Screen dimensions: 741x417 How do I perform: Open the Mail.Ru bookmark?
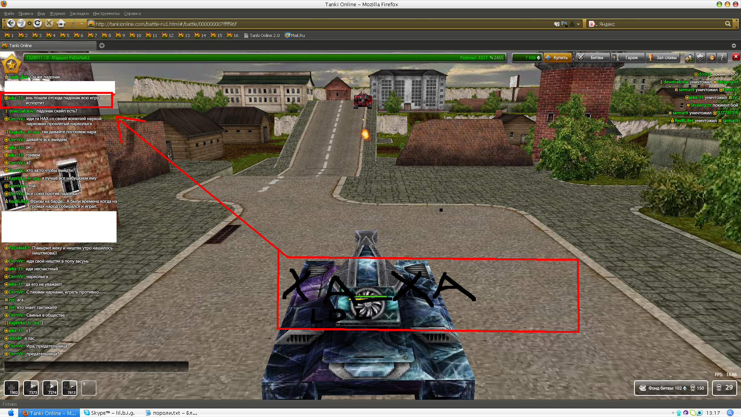[295, 35]
